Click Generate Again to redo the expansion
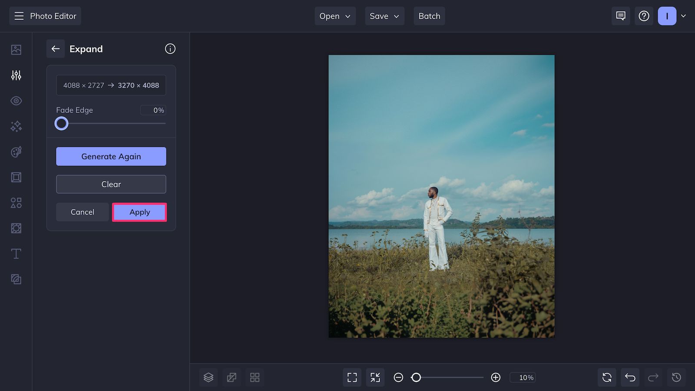 click(111, 156)
